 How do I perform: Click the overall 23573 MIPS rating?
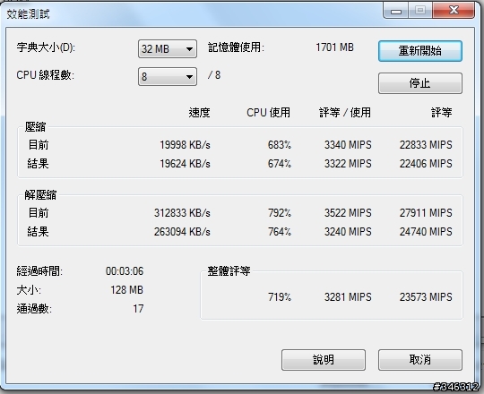426,297
